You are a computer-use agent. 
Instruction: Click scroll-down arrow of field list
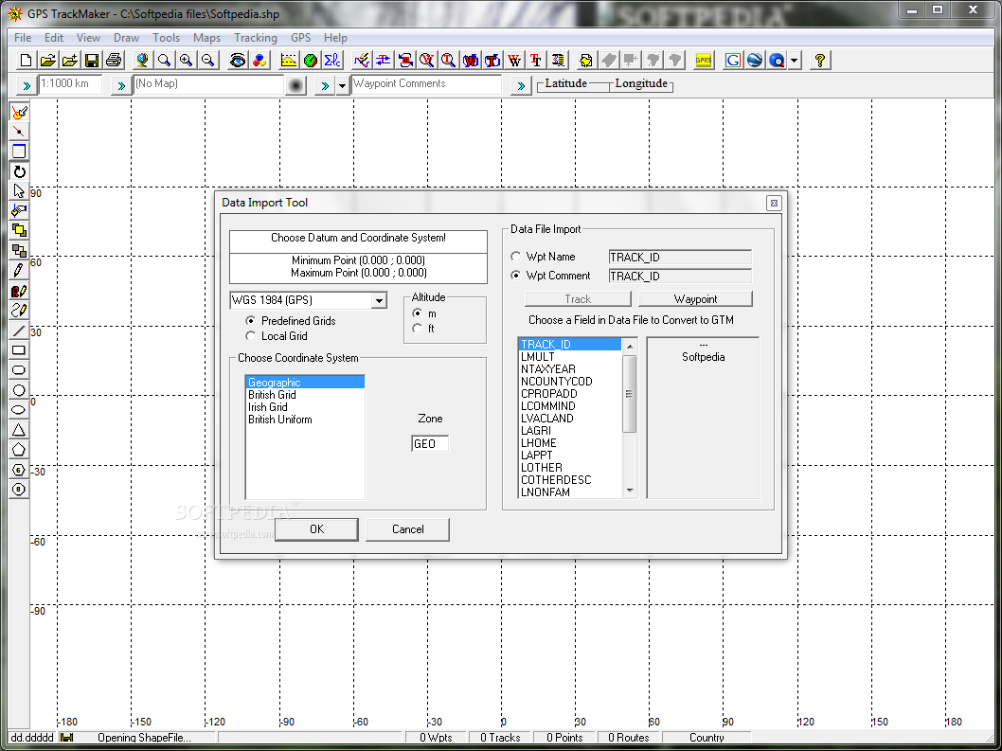(x=630, y=491)
